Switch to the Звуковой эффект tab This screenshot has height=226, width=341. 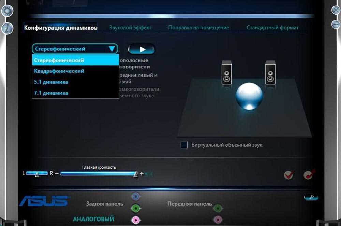coord(130,28)
